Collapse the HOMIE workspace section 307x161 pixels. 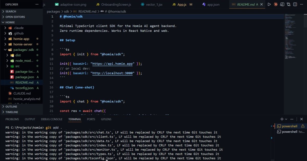pos(21,22)
